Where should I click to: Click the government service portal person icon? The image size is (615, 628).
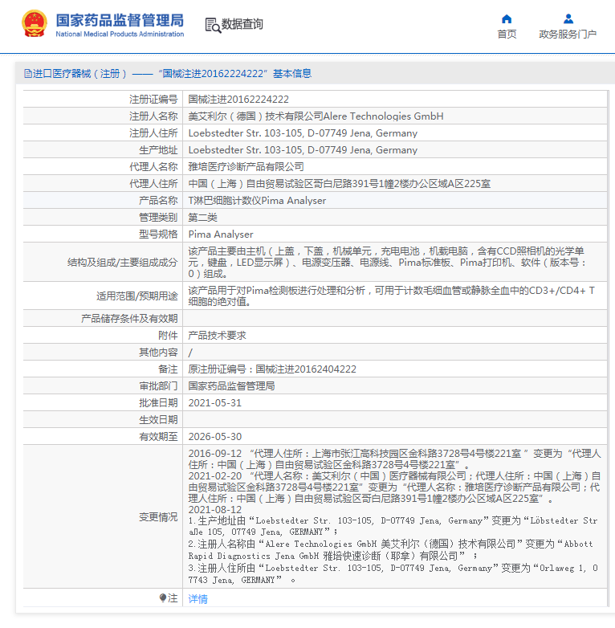pos(568,18)
